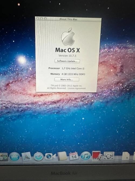135x181 pixels.
Task: Open System Preferences gear icon
Action: point(109,156)
